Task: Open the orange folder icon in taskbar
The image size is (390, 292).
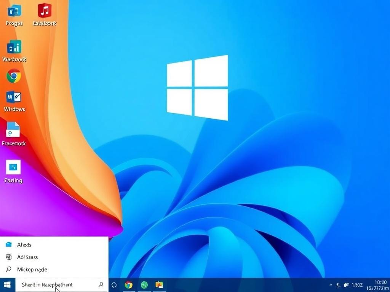Action: pos(159,285)
